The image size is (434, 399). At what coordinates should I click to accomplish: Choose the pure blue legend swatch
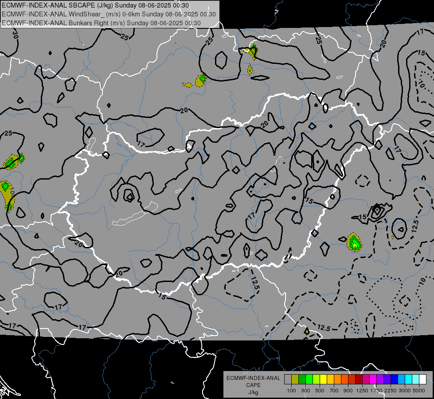(x=395, y=379)
